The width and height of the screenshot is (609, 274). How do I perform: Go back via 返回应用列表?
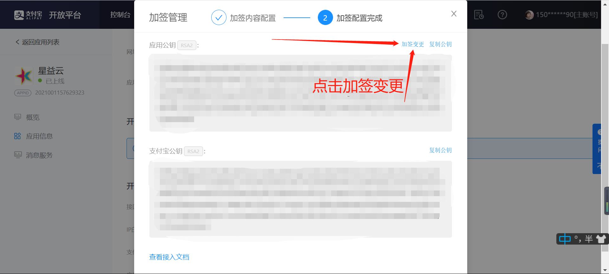click(x=37, y=42)
